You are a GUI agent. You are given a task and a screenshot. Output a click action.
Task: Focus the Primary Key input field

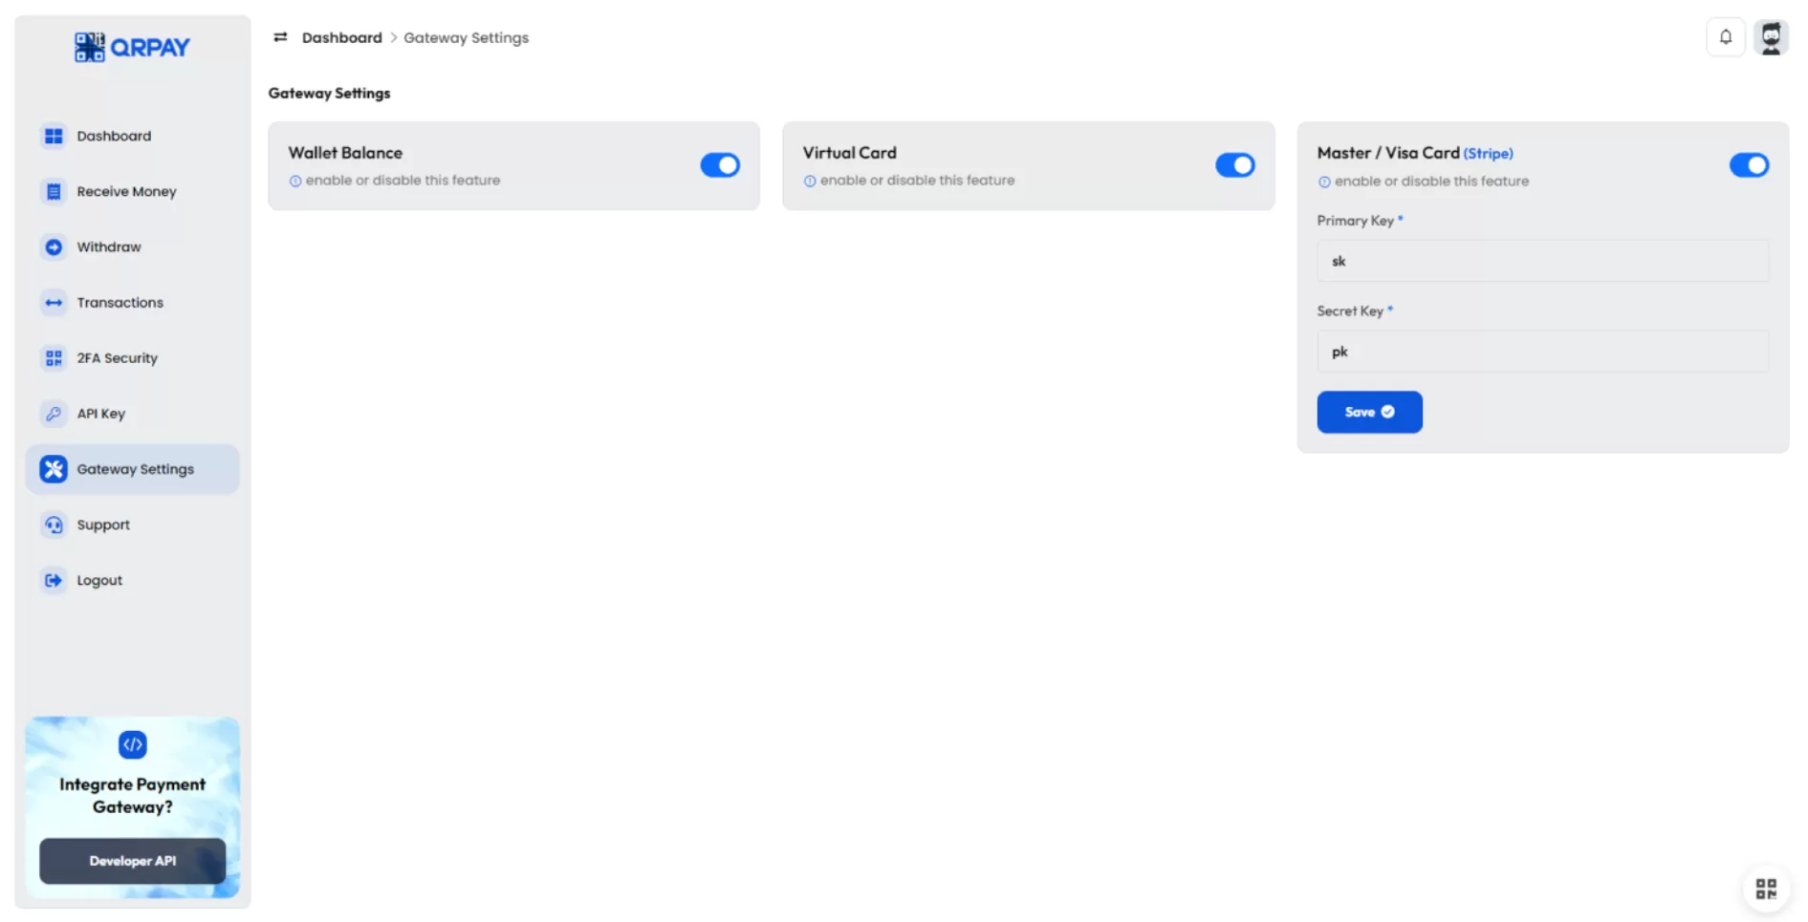[1541, 261]
